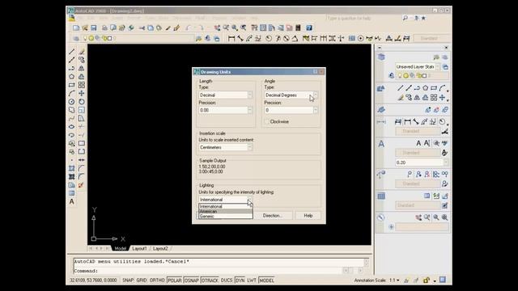
Task: Toggle the MODEL button in the status bar
Action: 266,280
